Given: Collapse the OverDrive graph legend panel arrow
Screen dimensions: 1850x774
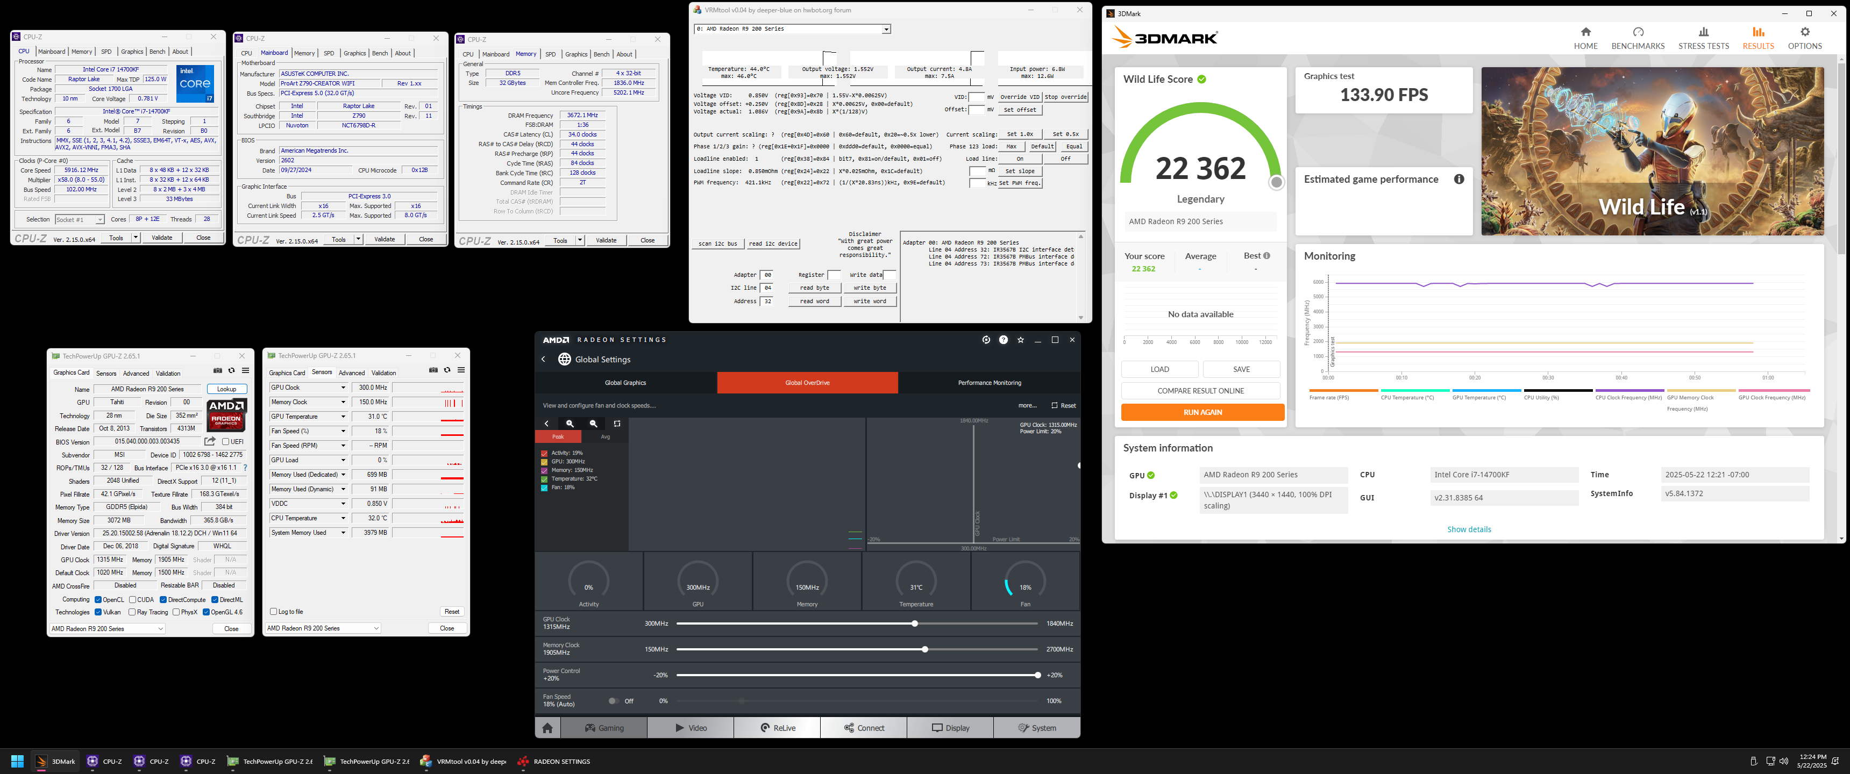Looking at the screenshot, I should pyautogui.click(x=546, y=424).
